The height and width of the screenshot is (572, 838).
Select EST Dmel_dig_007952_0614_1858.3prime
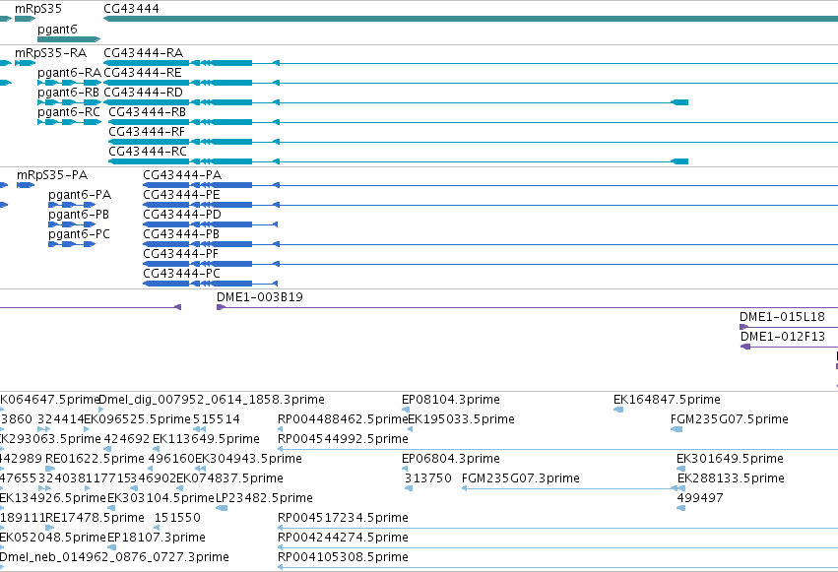(x=212, y=400)
